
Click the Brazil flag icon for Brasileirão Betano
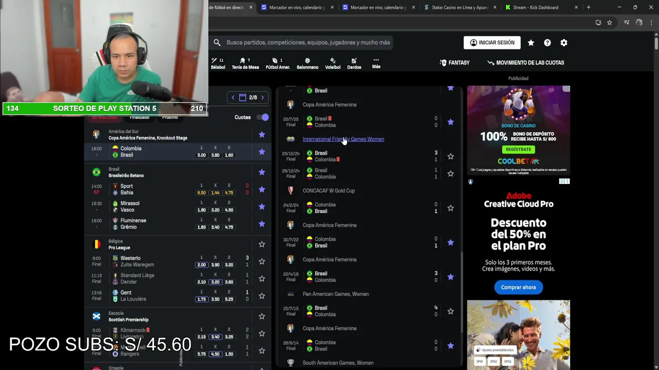pyautogui.click(x=96, y=172)
